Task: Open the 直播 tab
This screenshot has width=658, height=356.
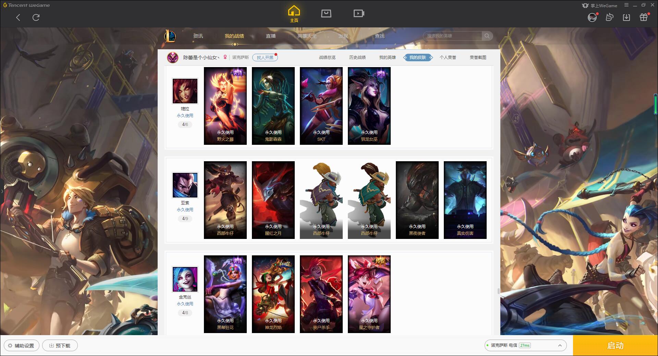Action: (271, 36)
